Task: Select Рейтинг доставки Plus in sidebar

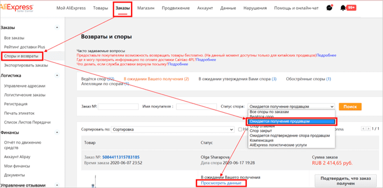Action: click(24, 47)
